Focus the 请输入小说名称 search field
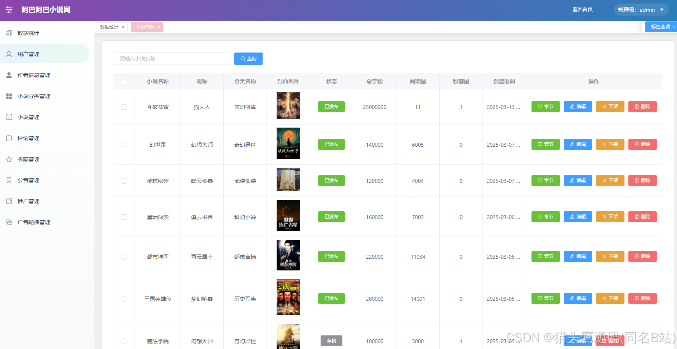The height and width of the screenshot is (349, 677). 172,59
